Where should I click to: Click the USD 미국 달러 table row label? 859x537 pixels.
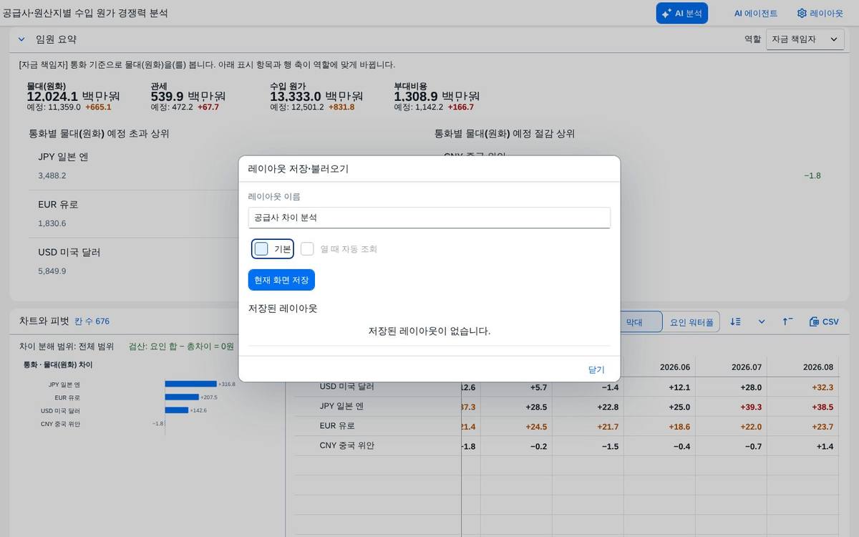pos(346,387)
